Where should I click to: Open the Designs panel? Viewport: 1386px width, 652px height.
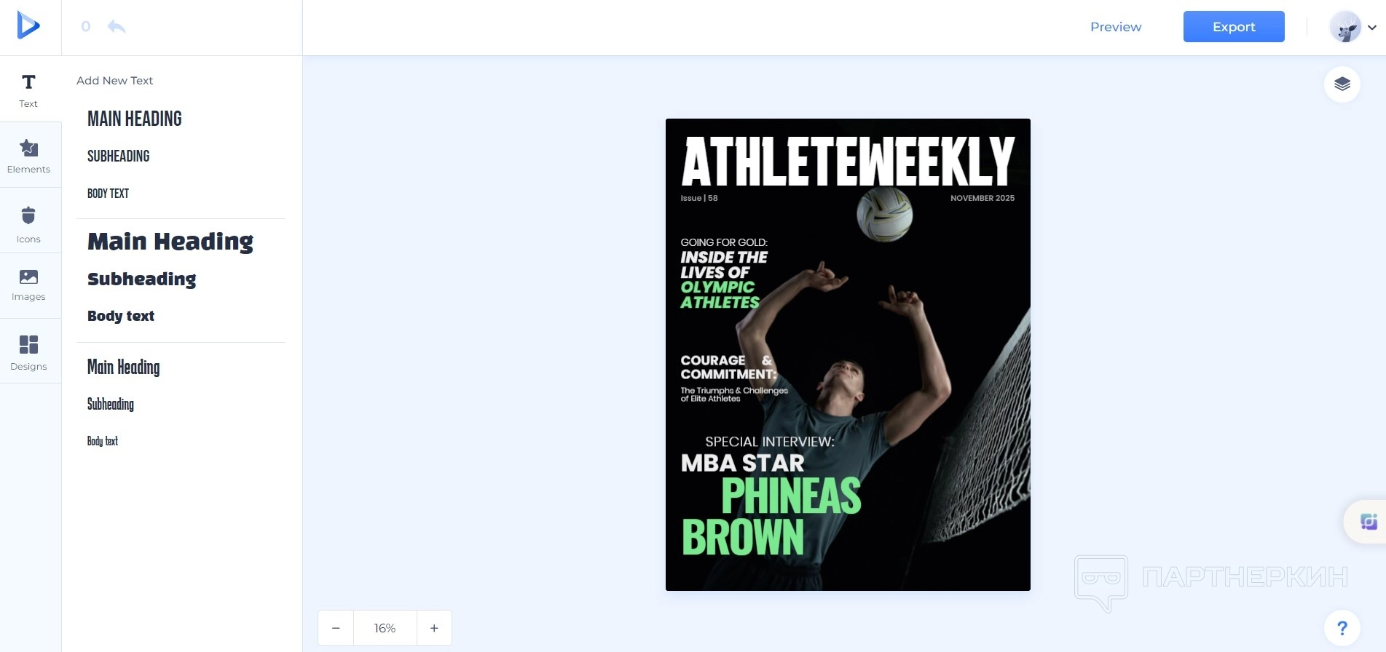28,352
